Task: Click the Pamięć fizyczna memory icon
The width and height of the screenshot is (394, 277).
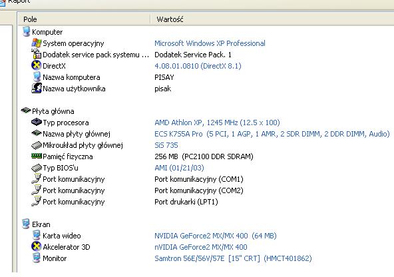Action: [x=37, y=156]
